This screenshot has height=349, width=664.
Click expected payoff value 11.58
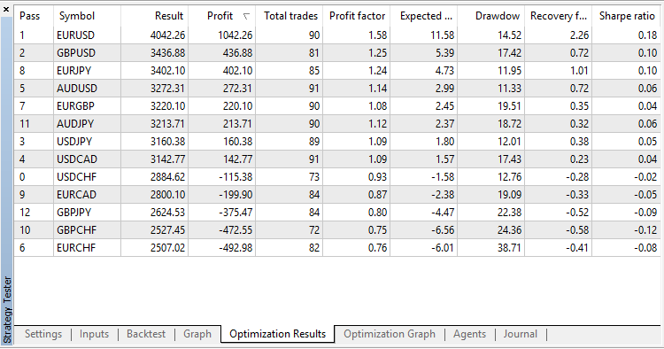(442, 35)
